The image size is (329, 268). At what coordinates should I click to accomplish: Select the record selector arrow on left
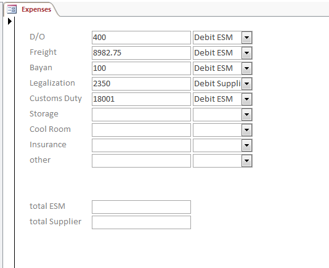pyautogui.click(x=9, y=21)
